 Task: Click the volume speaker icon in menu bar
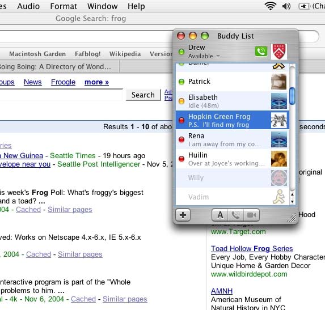286,6
